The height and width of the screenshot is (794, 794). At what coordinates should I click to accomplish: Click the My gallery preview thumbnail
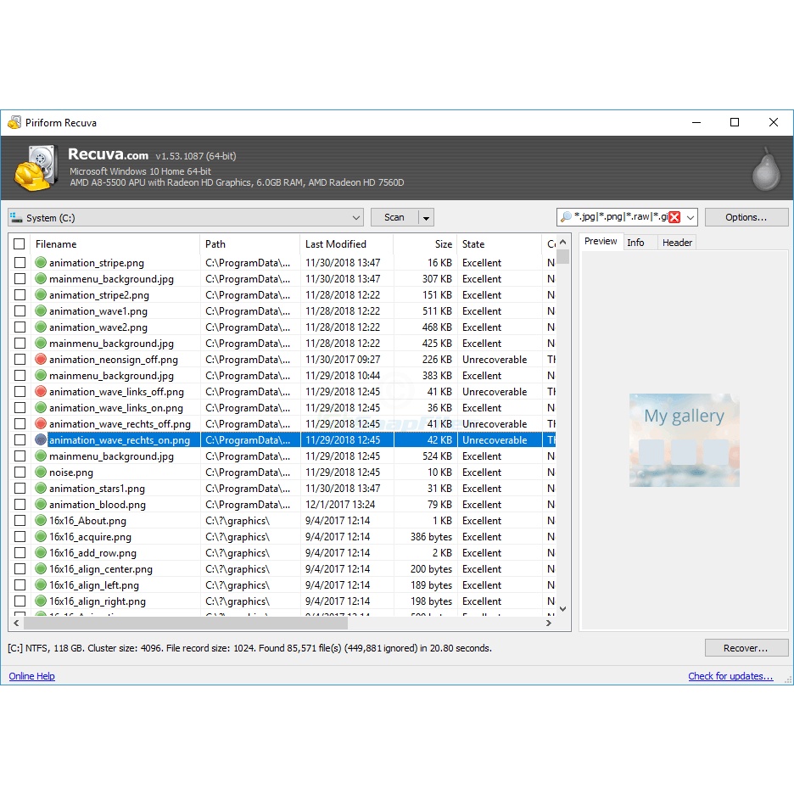[684, 439]
